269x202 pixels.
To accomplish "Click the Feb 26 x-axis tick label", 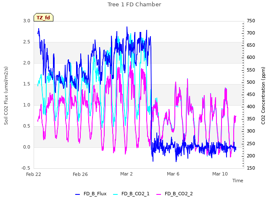I will (x=80, y=174).
